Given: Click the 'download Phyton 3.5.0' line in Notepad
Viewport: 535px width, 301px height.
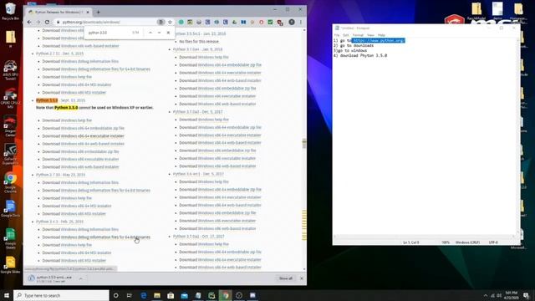Looking at the screenshot, I should (360, 55).
